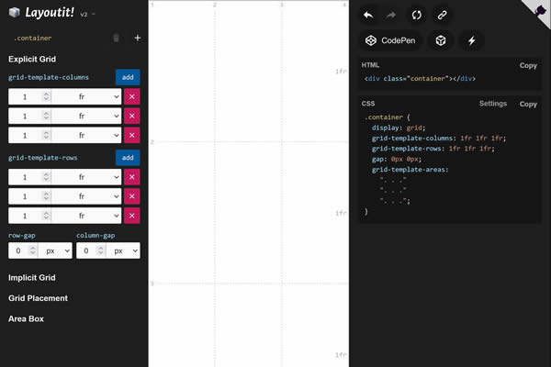The height and width of the screenshot is (367, 551).
Task: Open the StackBlitz lightning bolt icon
Action: [x=472, y=40]
